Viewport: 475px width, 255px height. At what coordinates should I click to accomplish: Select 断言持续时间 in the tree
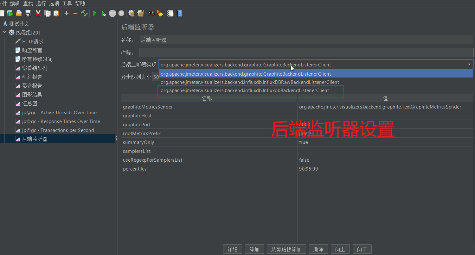[37, 59]
